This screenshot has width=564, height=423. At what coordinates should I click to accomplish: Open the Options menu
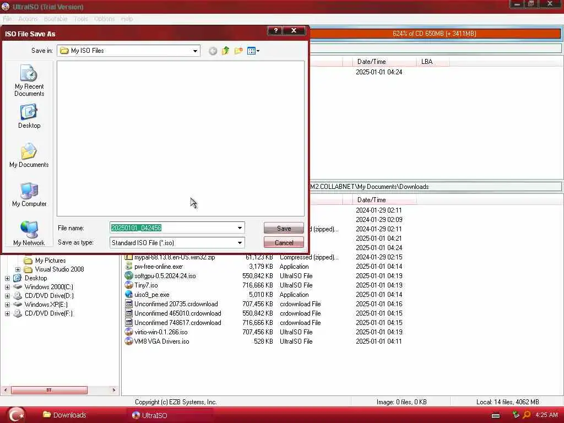pyautogui.click(x=104, y=19)
